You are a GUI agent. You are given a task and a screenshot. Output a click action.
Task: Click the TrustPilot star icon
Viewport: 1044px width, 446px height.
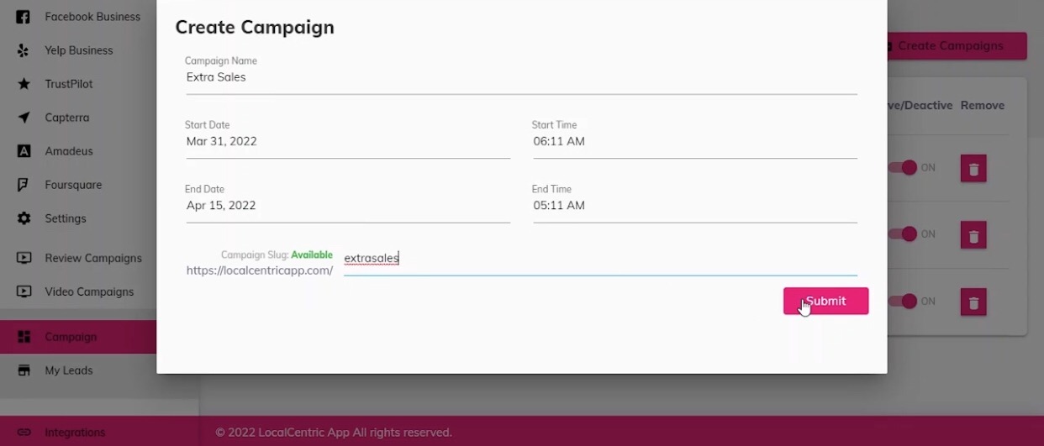[24, 84]
